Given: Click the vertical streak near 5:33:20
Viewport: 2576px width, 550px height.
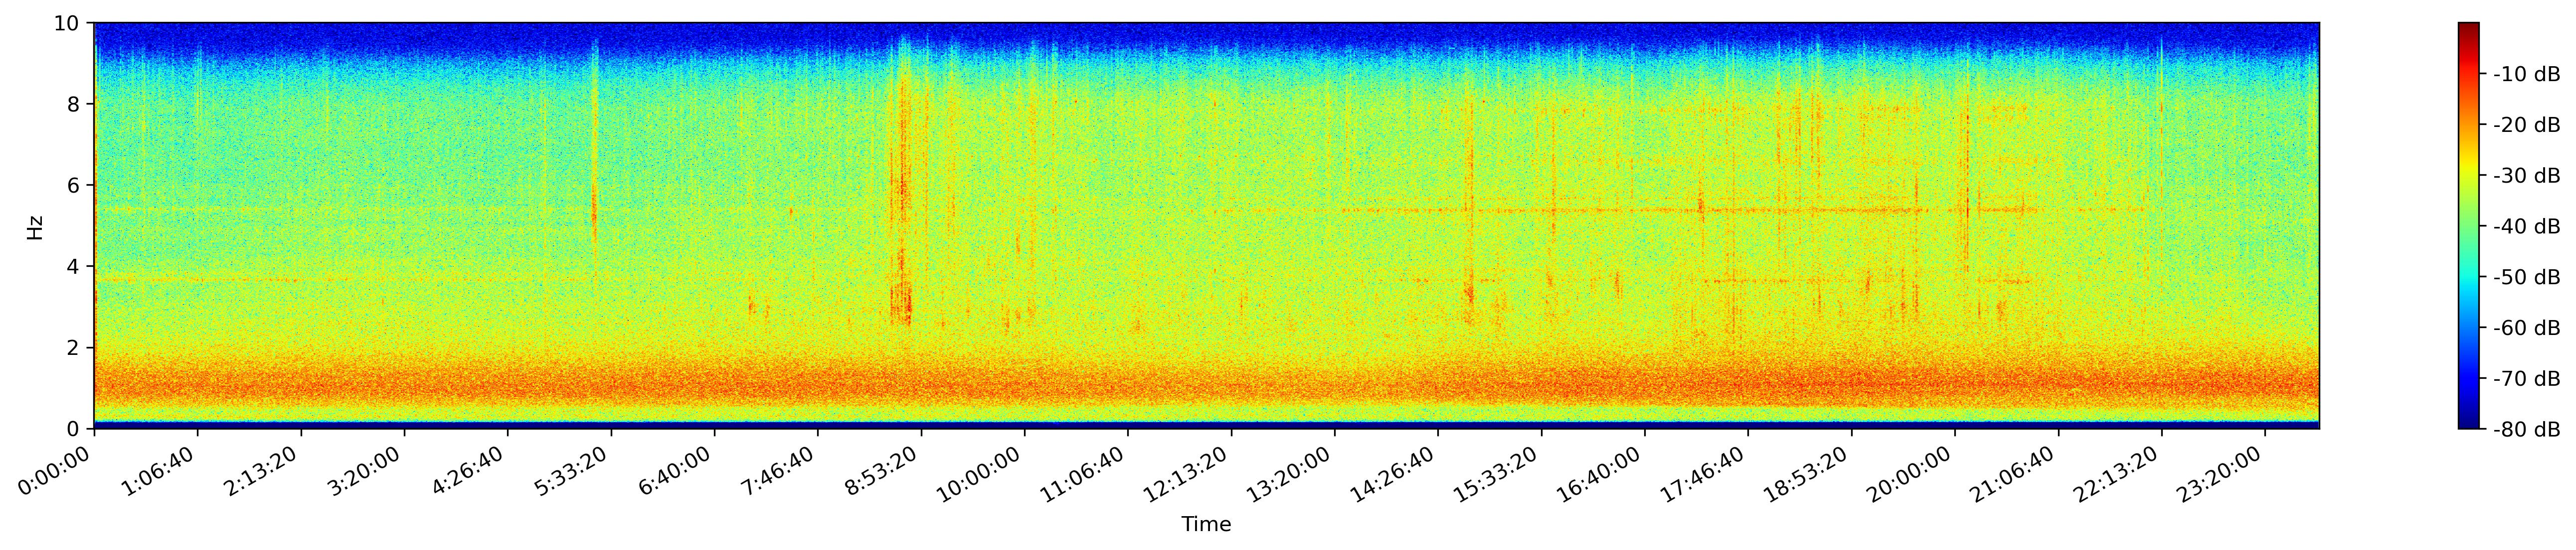Looking at the screenshot, I should coord(594,150).
